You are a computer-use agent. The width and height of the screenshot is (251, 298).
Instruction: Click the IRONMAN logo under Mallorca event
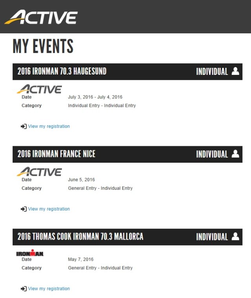click(30, 253)
